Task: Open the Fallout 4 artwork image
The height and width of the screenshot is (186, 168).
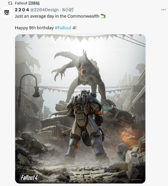Action: click(x=80, y=109)
